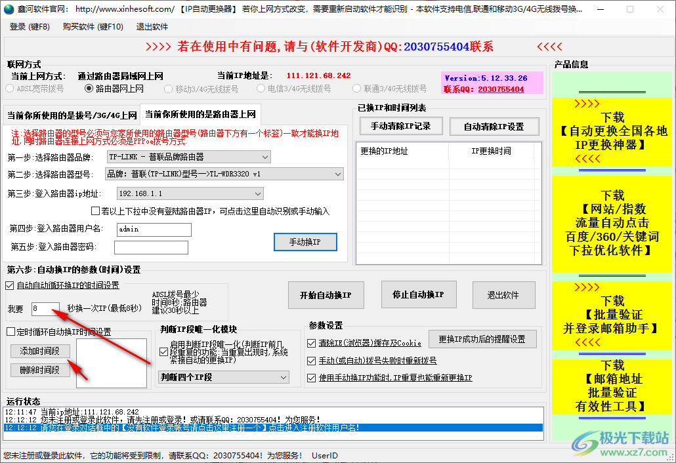Switch to the 路由器上网 tab
This screenshot has width=676, height=463.
(200, 114)
